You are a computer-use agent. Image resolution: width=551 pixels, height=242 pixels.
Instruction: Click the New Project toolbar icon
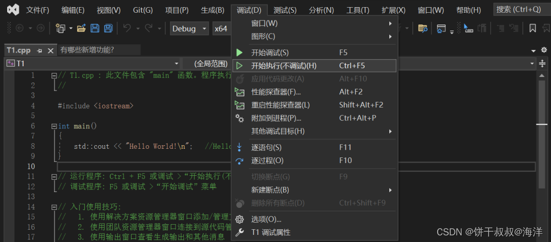(x=61, y=28)
